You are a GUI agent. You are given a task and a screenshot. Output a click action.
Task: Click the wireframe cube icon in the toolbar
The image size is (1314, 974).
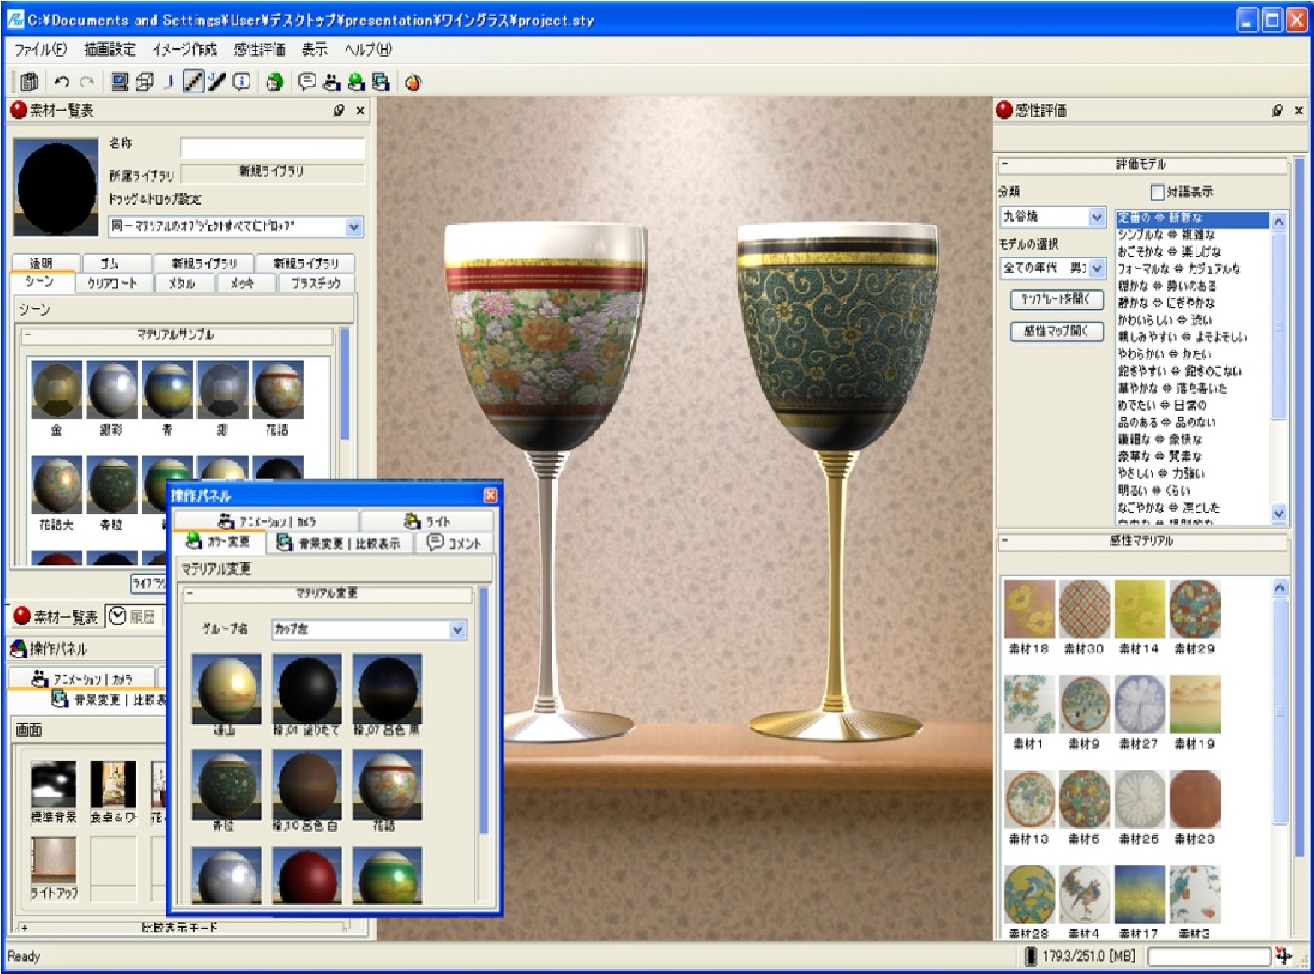pyautogui.click(x=144, y=81)
